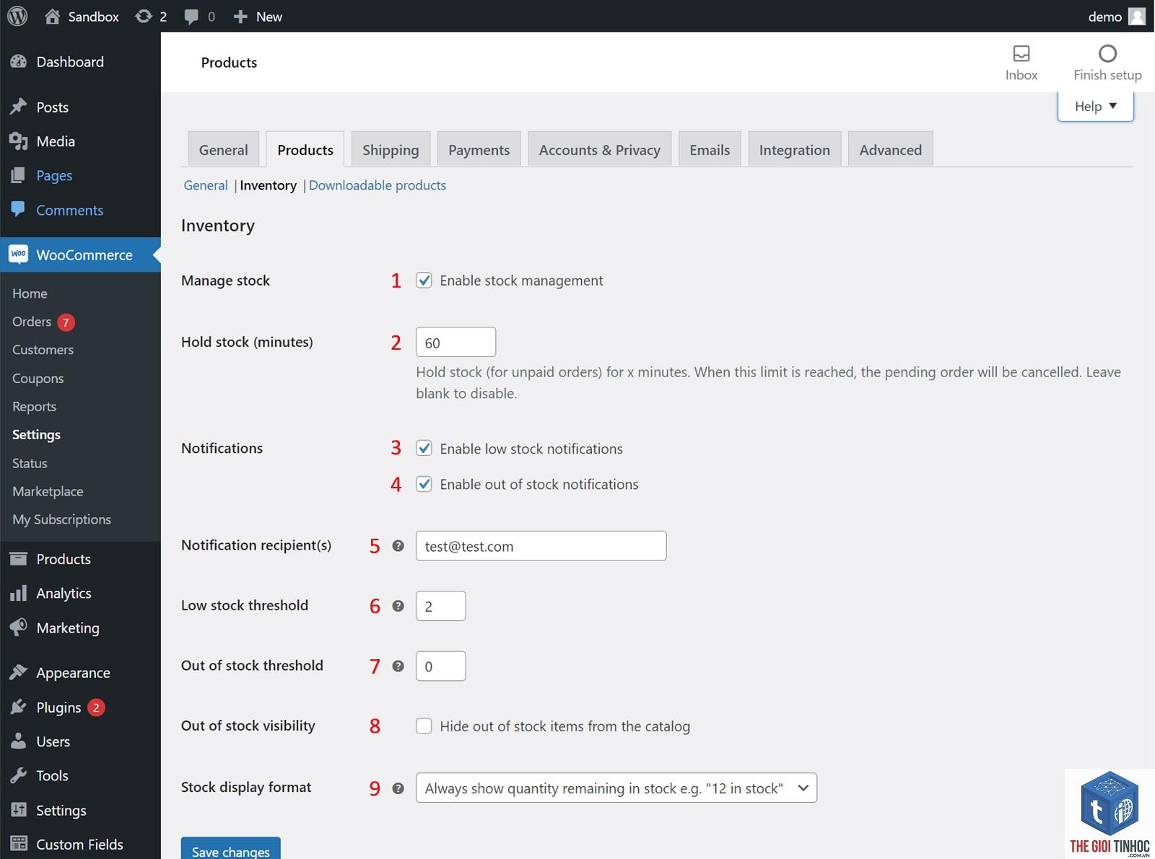The image size is (1155, 859).
Task: Click help icon beside Stock display format
Action: point(398,788)
